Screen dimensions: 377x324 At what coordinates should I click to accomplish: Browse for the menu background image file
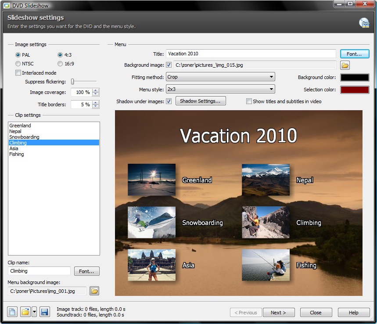pyautogui.click(x=94, y=291)
